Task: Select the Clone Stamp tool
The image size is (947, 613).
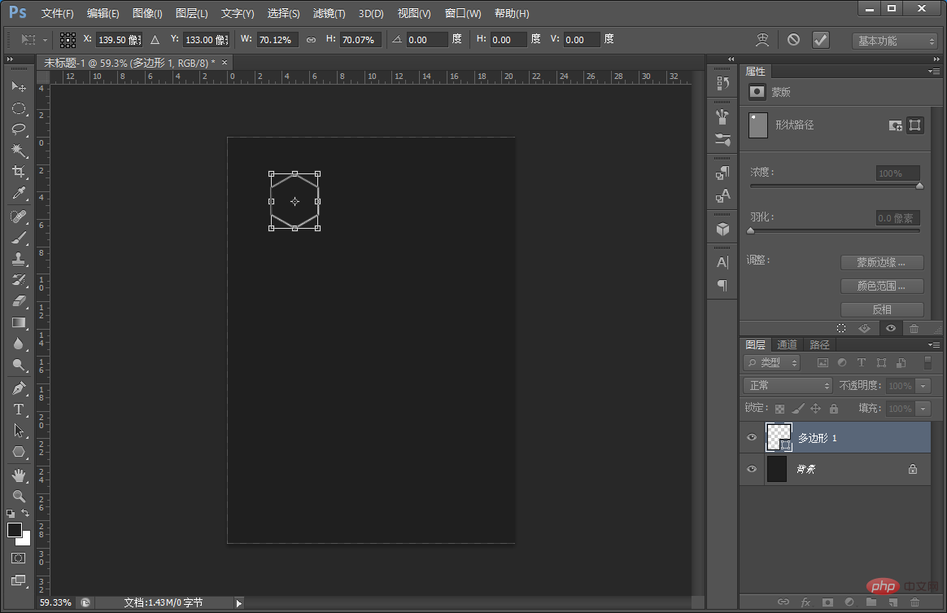Action: [19, 259]
